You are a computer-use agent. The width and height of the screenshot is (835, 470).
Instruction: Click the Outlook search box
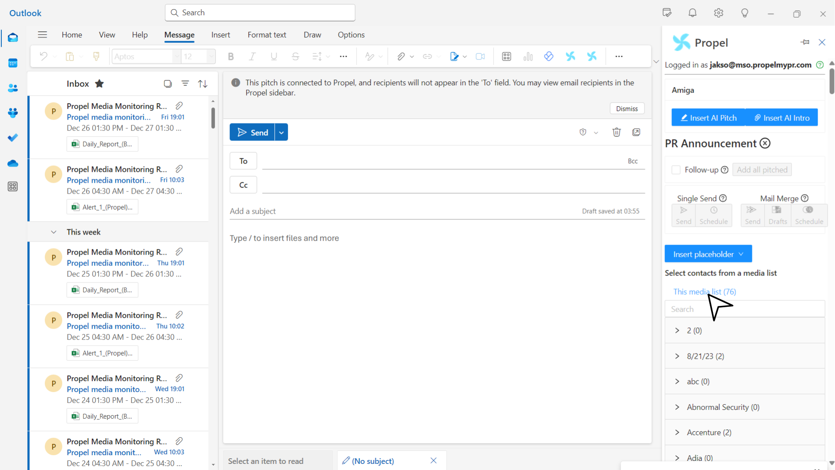tap(260, 13)
